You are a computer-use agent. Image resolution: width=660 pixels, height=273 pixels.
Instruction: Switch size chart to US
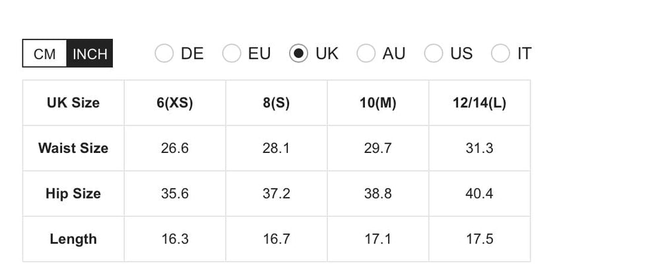[434, 53]
